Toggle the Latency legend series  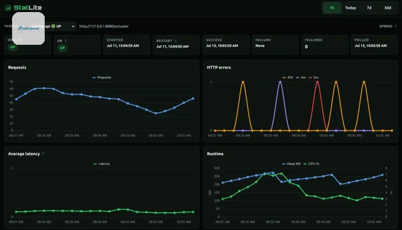click(102, 164)
